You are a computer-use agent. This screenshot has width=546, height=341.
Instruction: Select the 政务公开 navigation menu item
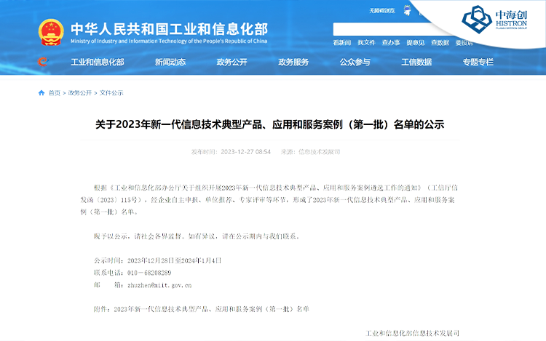(232, 62)
